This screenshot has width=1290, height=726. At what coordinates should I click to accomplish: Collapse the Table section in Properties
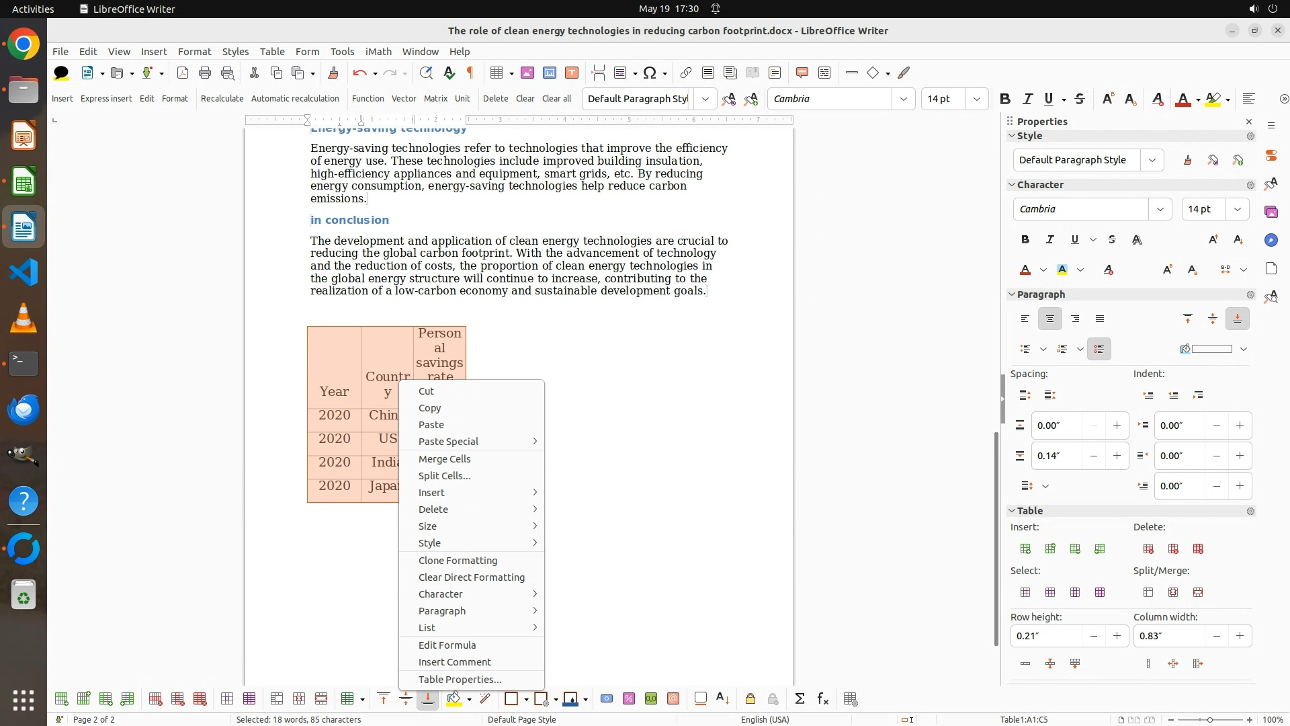click(x=1012, y=511)
